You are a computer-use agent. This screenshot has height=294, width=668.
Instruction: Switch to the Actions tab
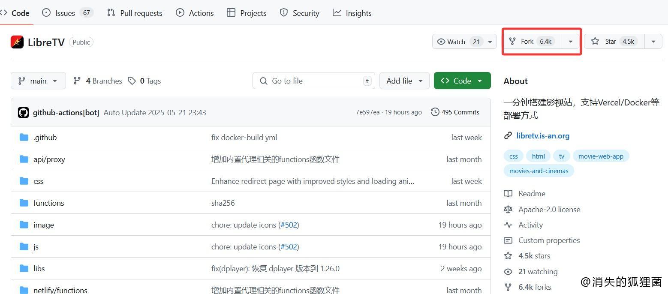pos(195,13)
